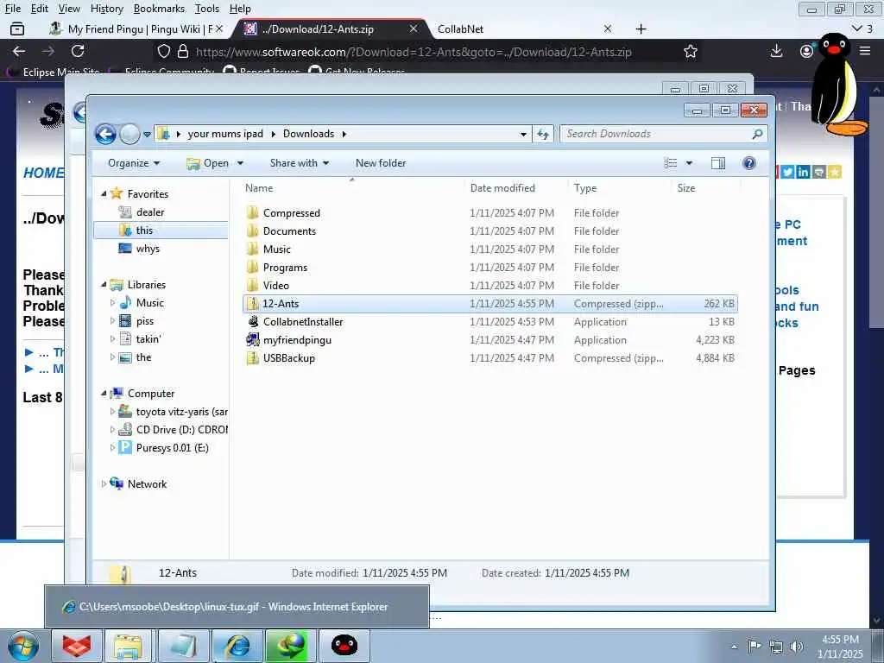Select the 12-Ants zip file icon

click(x=253, y=304)
